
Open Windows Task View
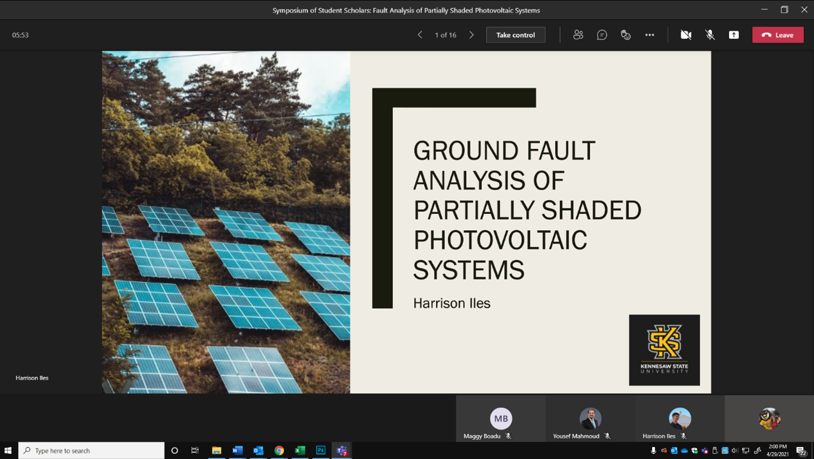pyautogui.click(x=195, y=450)
